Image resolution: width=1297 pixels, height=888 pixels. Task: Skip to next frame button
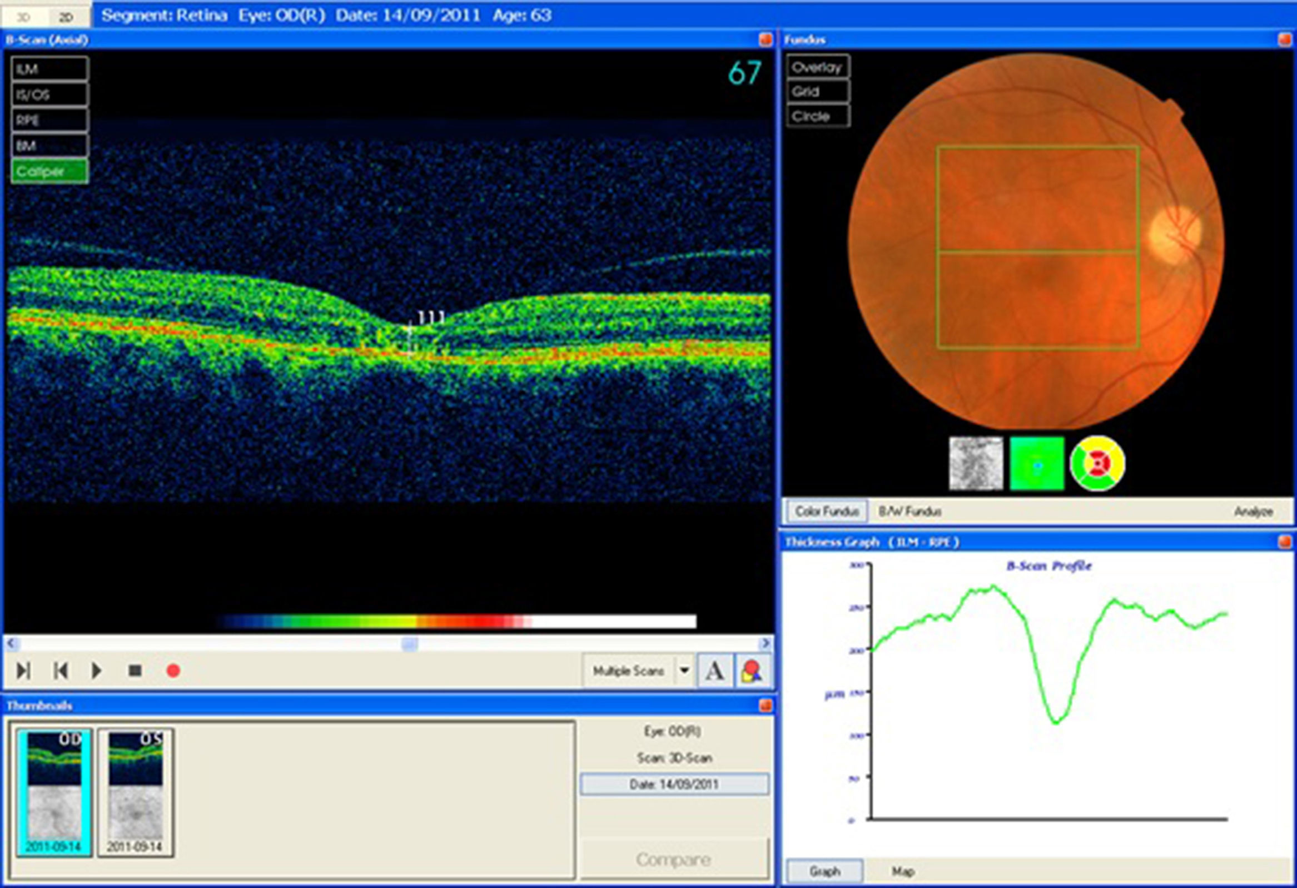pyautogui.click(x=23, y=671)
